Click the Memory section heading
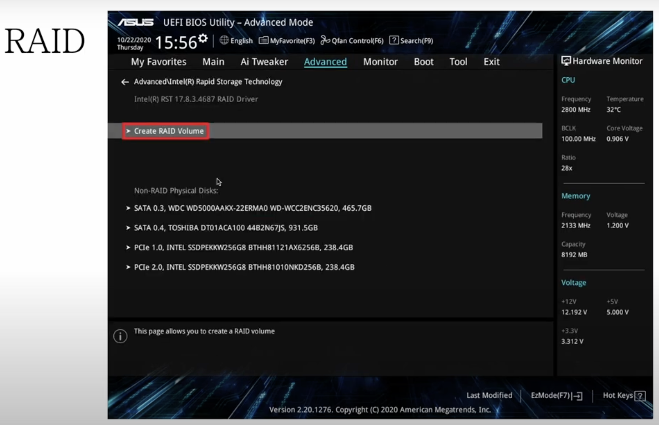Screen dimensions: 659x425 [576, 196]
